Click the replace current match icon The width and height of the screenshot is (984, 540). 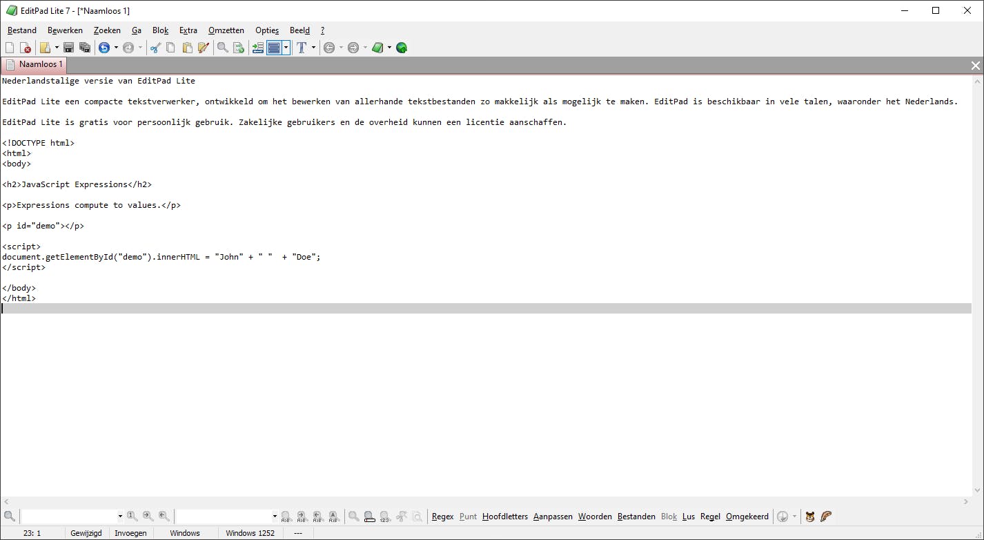pos(286,516)
